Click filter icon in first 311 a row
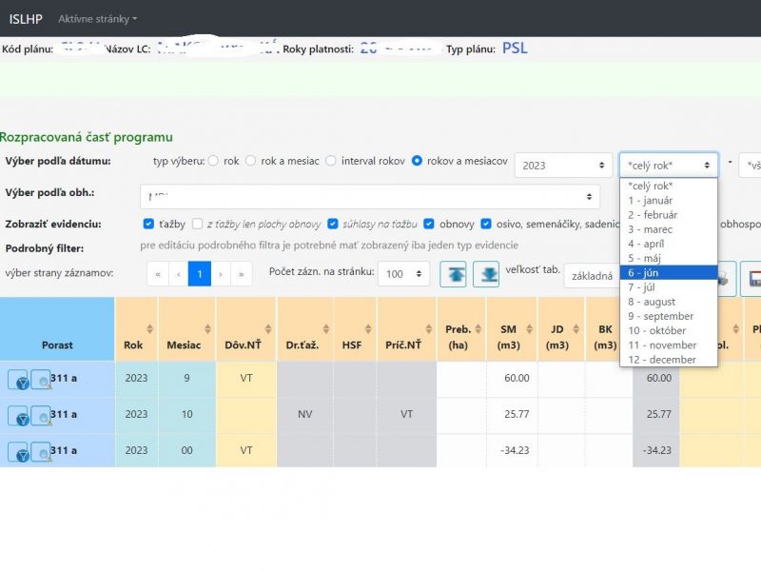Image resolution: width=761 pixels, height=571 pixels. coord(18,380)
